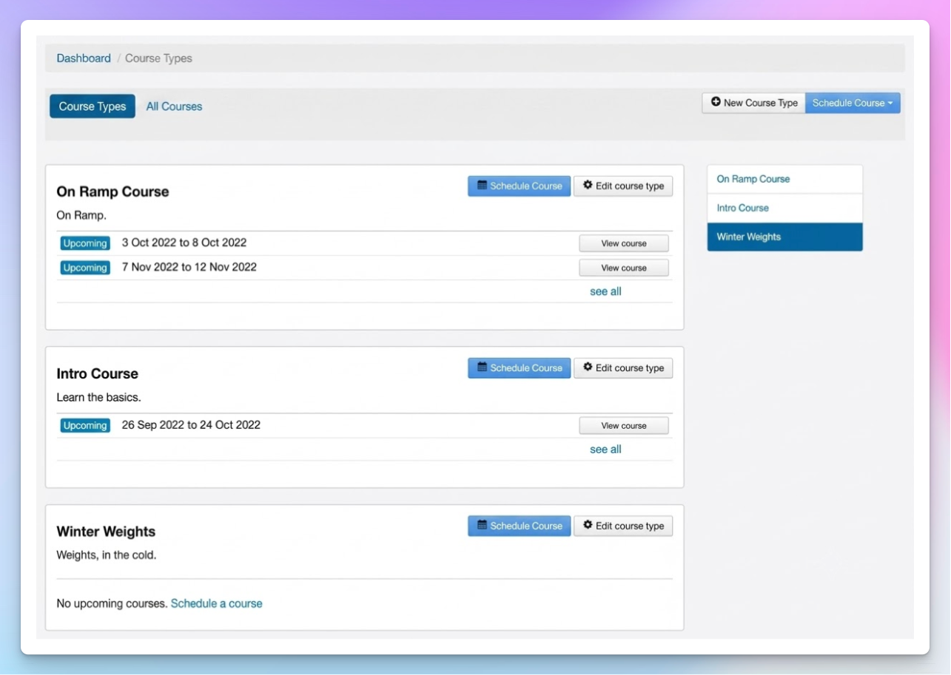Click the Intro Course heading
This screenshot has height=675, width=951.
[98, 373]
